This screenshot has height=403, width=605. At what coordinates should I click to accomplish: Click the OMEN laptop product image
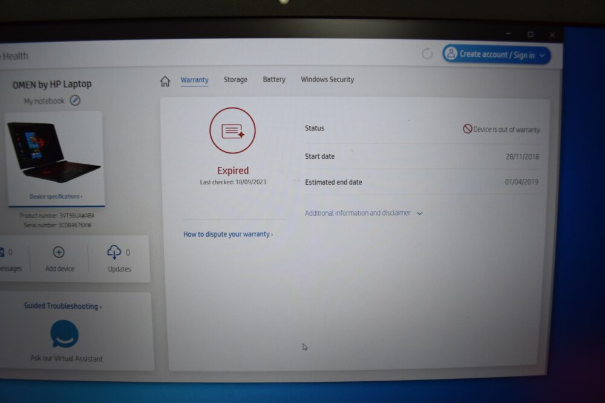pyautogui.click(x=54, y=152)
